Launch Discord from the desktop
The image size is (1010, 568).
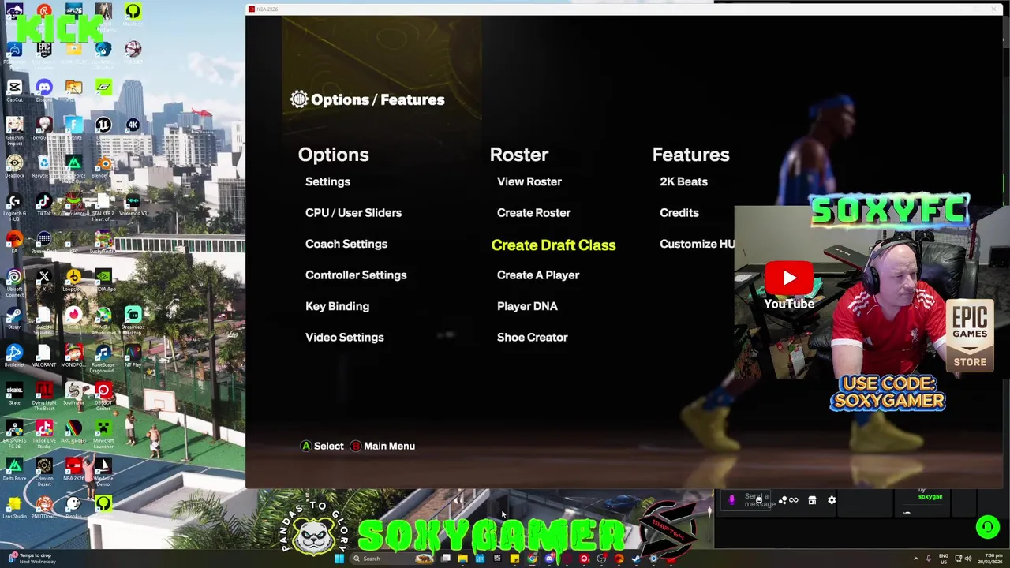click(43, 90)
